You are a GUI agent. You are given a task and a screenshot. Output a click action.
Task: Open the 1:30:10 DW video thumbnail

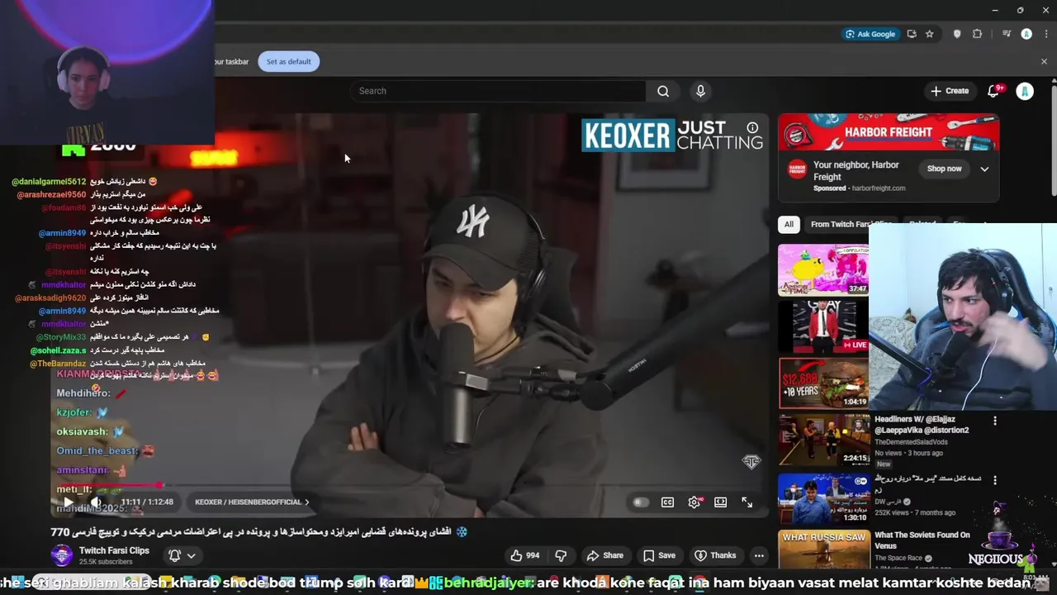coord(823,497)
